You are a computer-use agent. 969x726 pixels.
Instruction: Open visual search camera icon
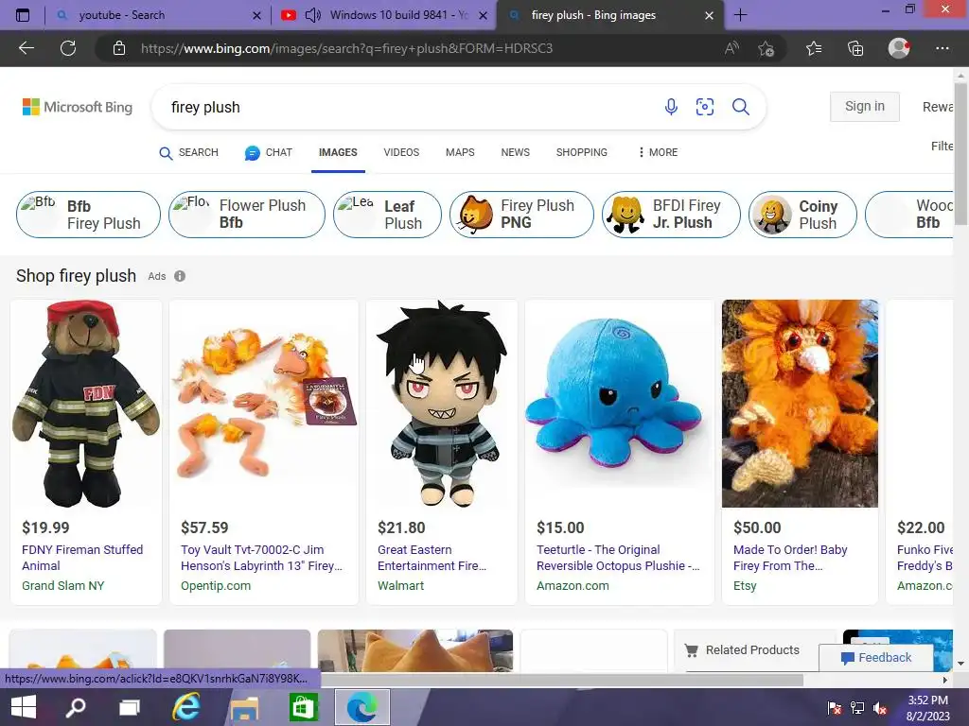[704, 107]
